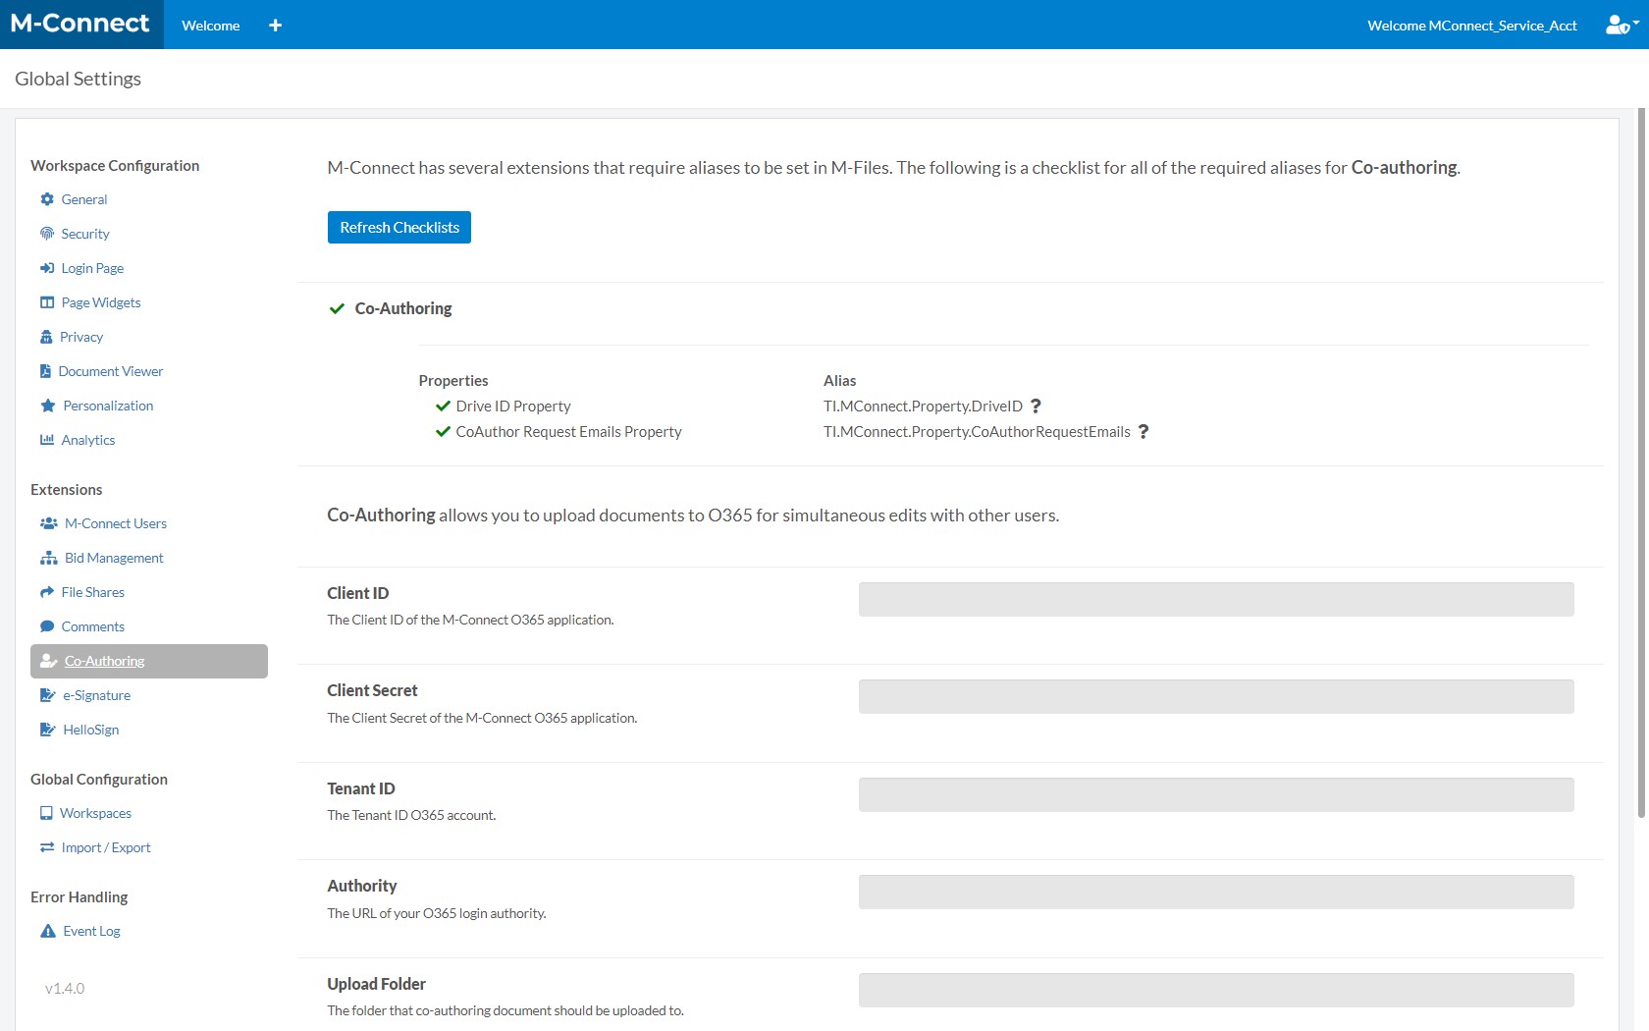
Task: Switch to the Welcome tab
Action: pos(209,25)
